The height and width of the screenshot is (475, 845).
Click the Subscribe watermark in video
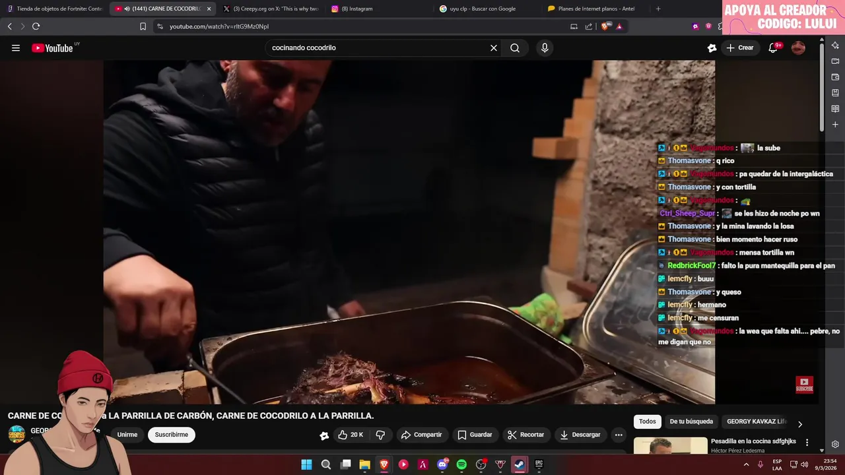[804, 385]
